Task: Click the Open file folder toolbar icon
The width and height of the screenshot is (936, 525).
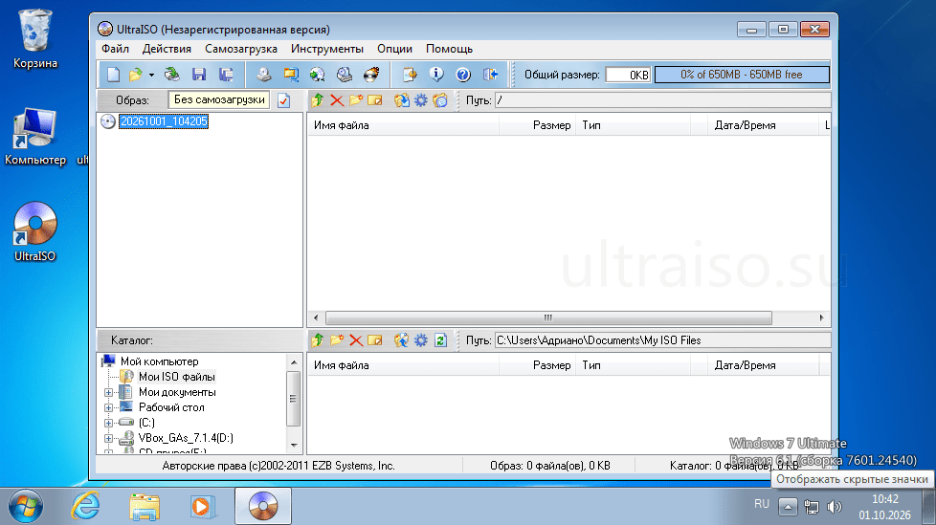Action: point(136,75)
